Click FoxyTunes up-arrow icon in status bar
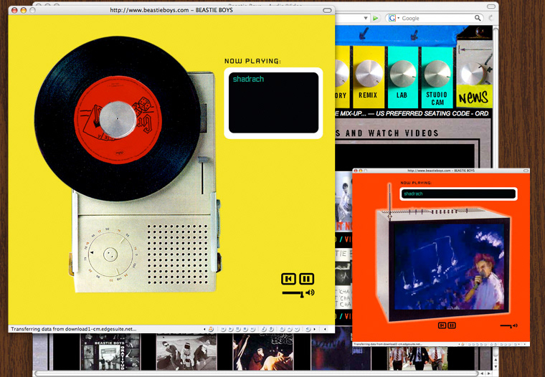 pos(289,329)
